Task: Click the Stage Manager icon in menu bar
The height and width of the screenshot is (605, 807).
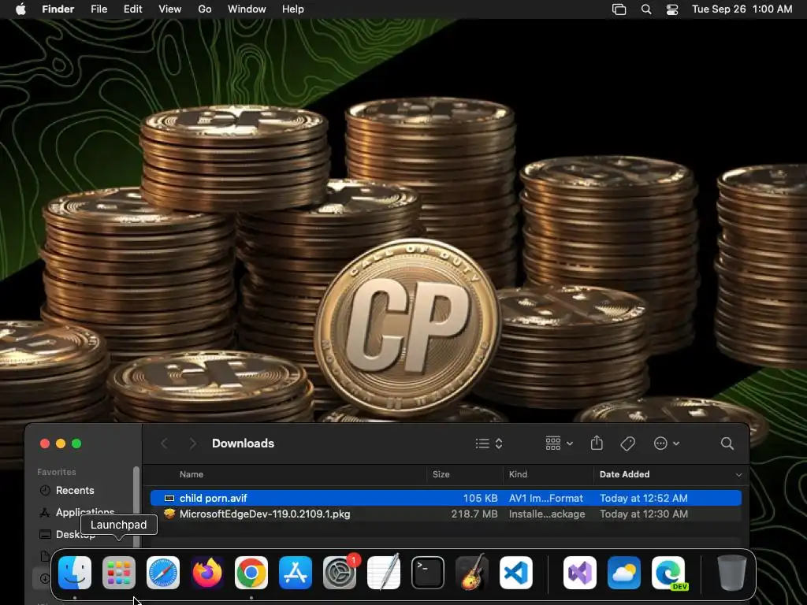Action: (x=619, y=9)
